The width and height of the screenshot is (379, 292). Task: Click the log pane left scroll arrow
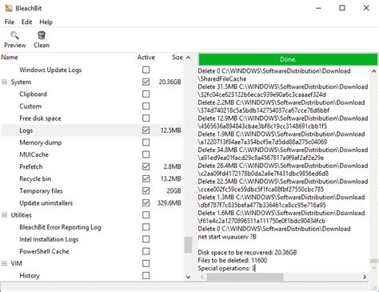pyautogui.click(x=202, y=277)
